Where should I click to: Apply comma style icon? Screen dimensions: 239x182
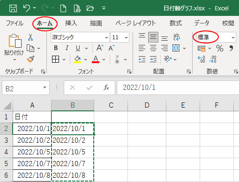coord(231,48)
